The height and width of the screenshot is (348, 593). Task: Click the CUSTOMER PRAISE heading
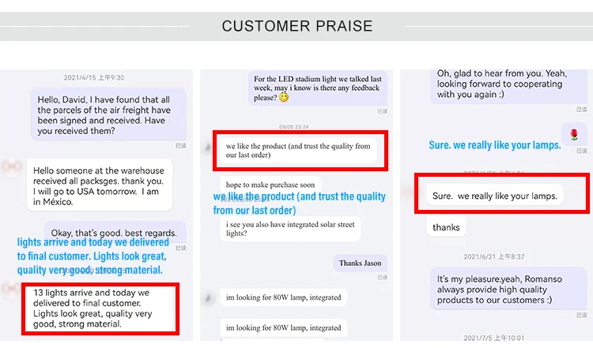pos(296,26)
